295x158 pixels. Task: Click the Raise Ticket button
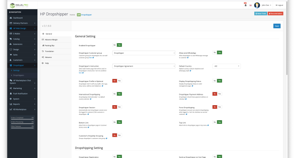click(x=261, y=14)
